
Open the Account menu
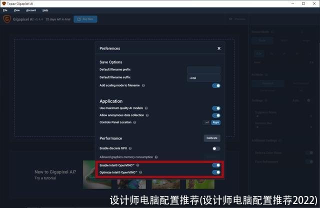click(x=31, y=10)
